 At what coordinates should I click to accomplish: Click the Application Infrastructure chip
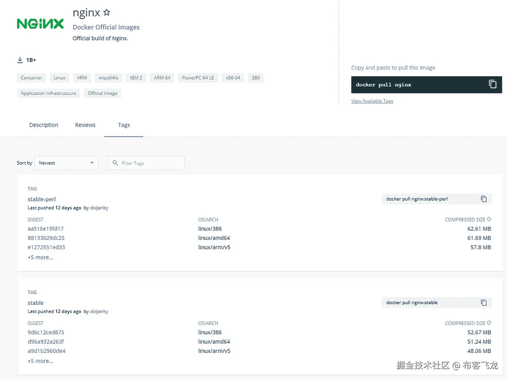48,93
